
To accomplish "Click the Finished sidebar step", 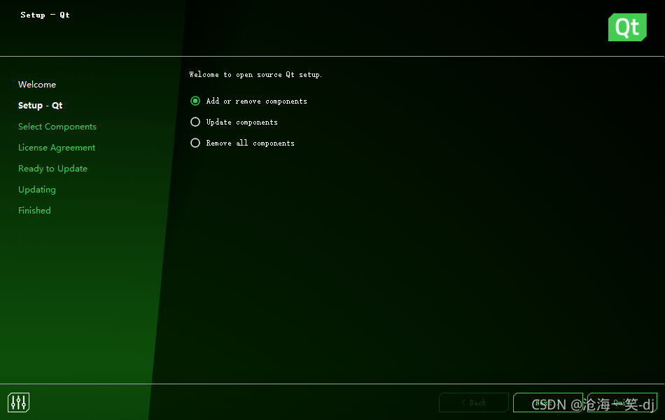I will click(x=34, y=211).
